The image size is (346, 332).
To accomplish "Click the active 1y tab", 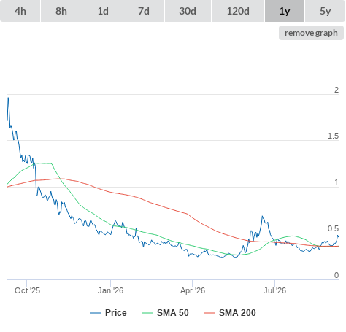I will [285, 11].
